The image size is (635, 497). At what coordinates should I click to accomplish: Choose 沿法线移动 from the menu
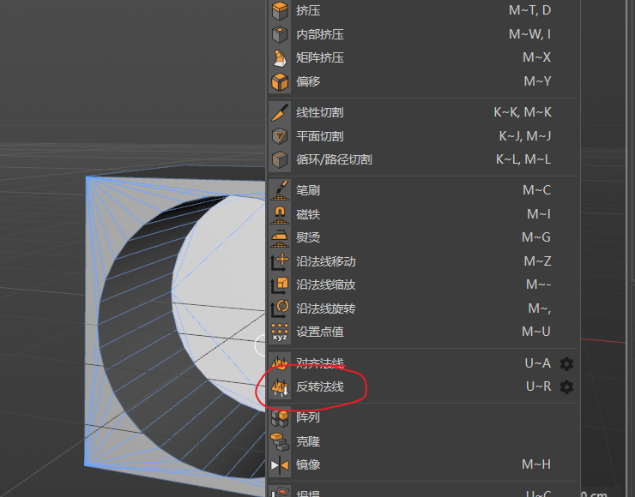point(326,261)
